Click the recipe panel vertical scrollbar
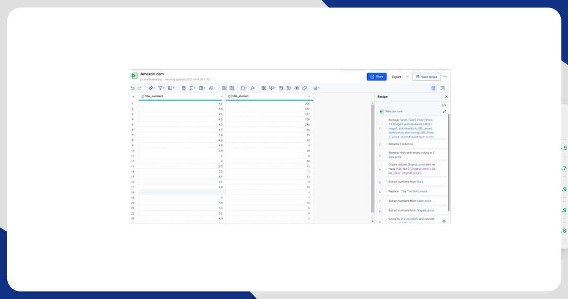The image size is (568, 299). tap(449, 163)
